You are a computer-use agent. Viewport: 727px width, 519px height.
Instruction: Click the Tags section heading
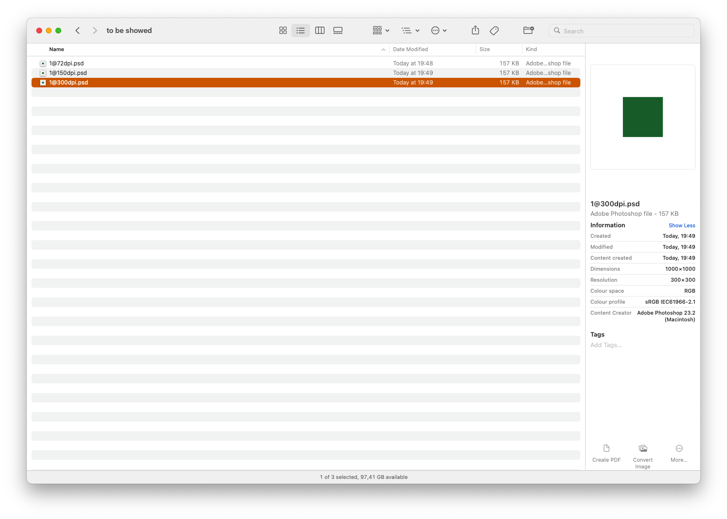tap(597, 335)
